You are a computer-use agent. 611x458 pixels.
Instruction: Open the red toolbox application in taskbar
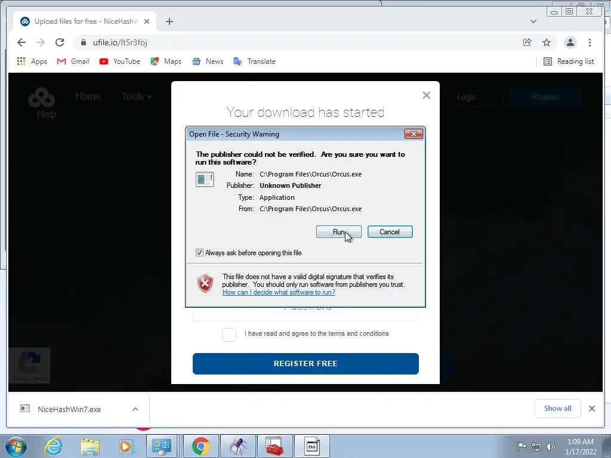point(274,446)
